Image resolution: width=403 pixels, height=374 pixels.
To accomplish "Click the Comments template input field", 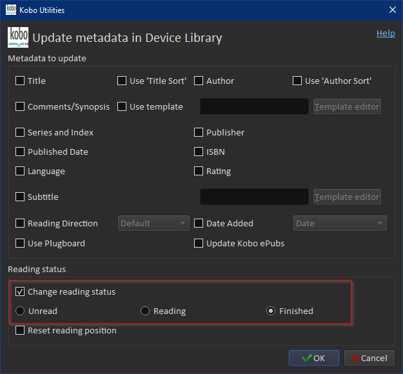I will coord(254,107).
